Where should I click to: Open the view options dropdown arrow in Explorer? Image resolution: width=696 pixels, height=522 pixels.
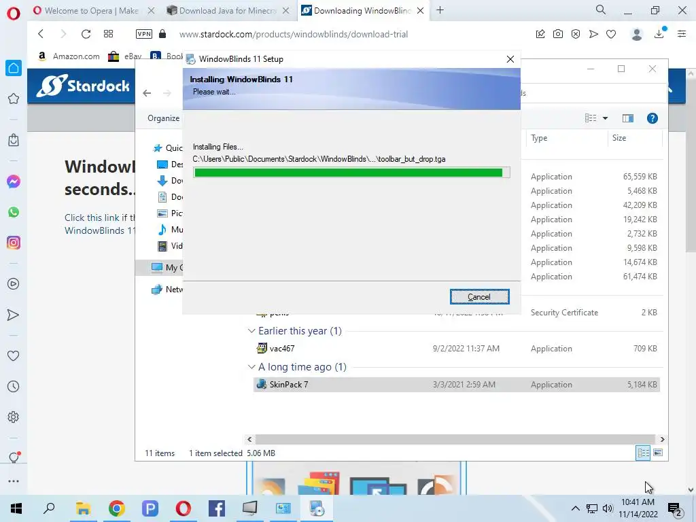605,118
